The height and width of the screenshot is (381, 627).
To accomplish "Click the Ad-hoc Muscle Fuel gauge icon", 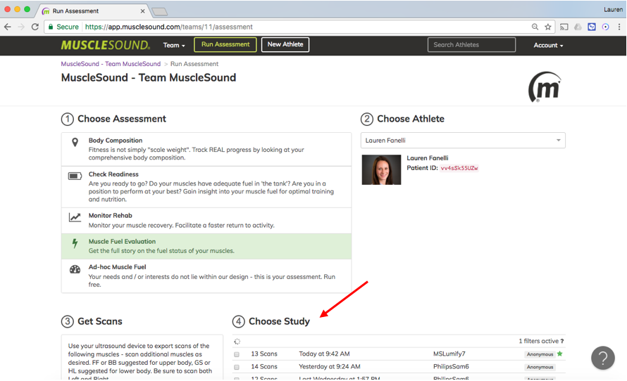I will click(75, 269).
